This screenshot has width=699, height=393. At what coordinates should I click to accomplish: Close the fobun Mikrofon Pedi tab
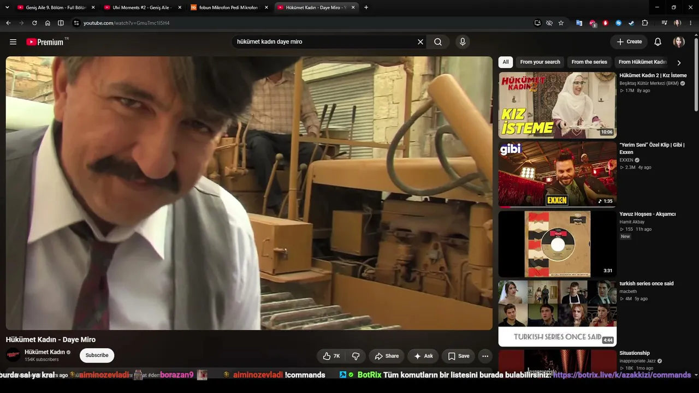tap(266, 8)
